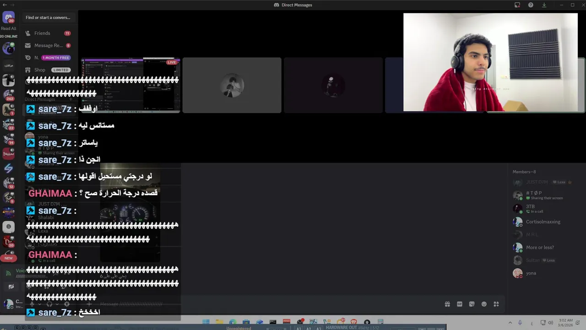Open the sticker picker
Image resolution: width=586 pixels, height=330 pixels.
(x=472, y=304)
